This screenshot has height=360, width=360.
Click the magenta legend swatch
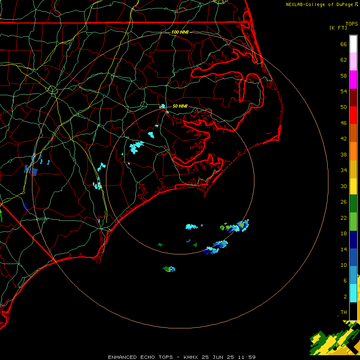point(353,80)
